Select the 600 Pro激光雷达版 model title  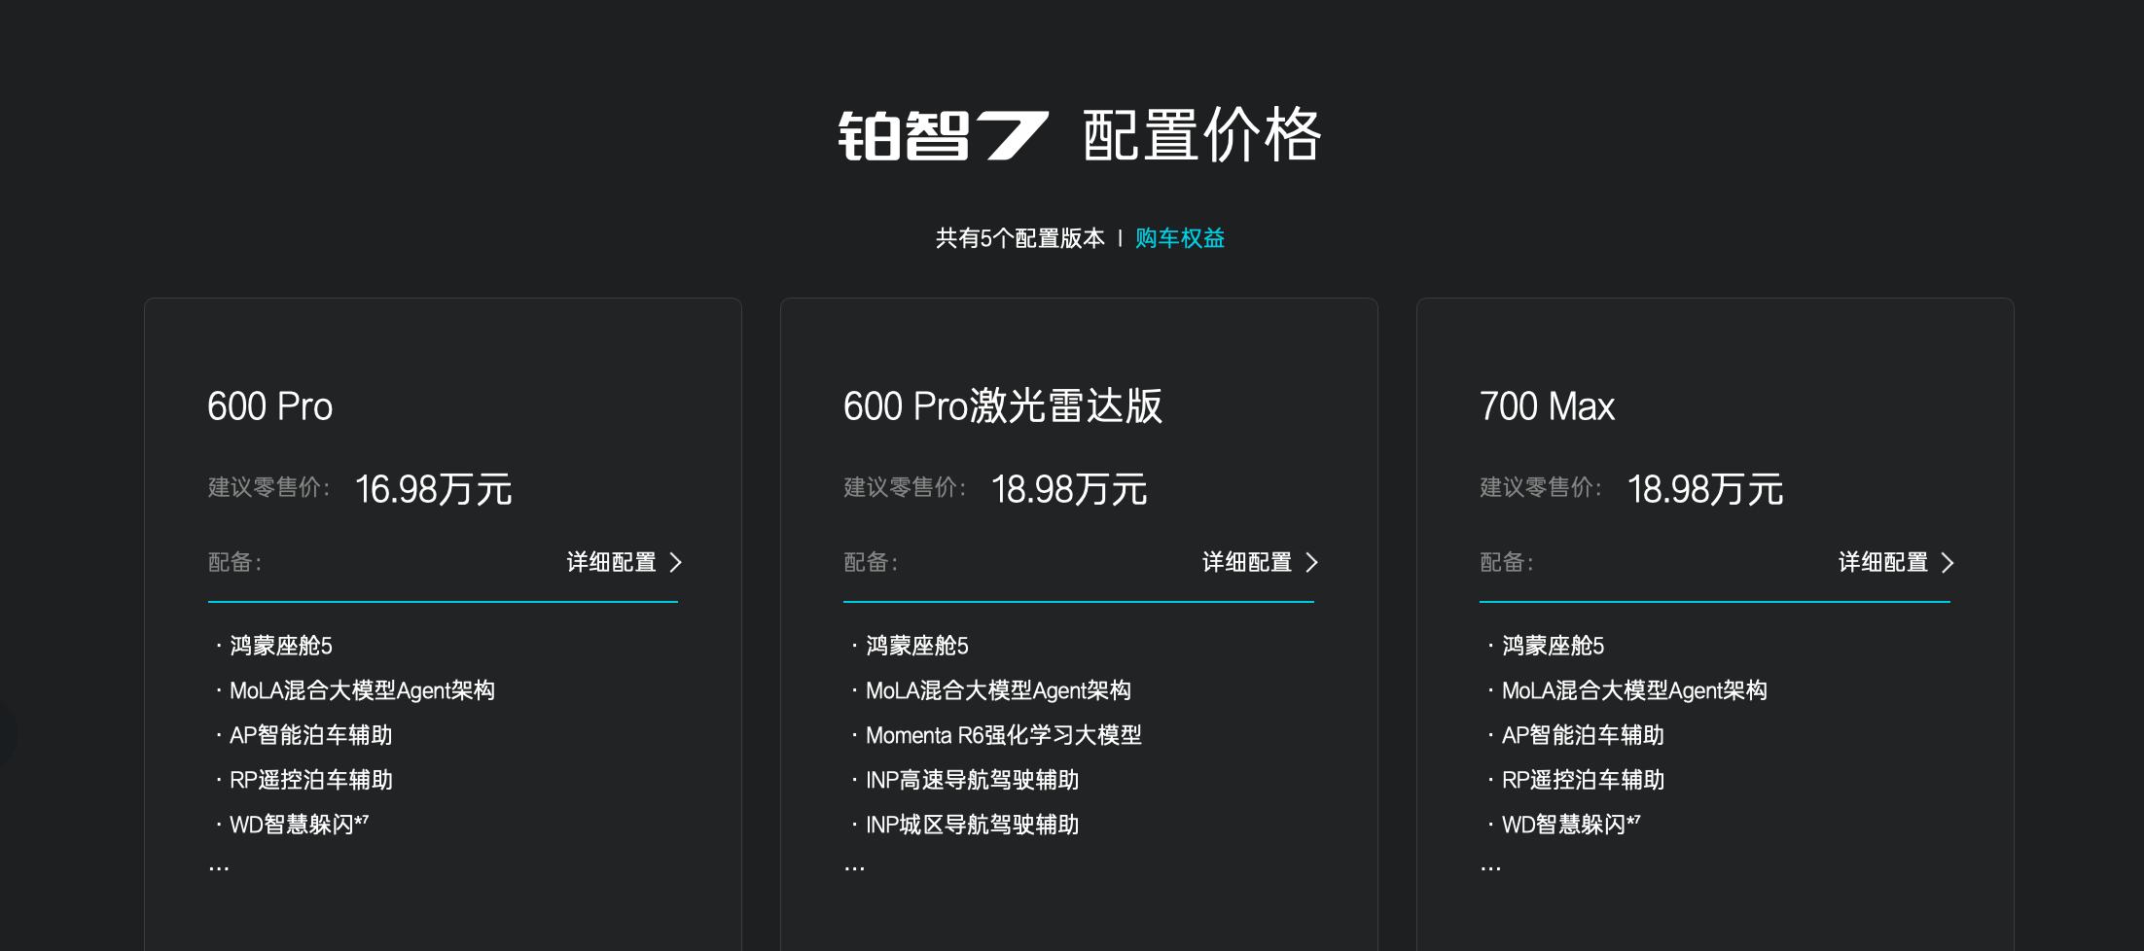(1003, 406)
